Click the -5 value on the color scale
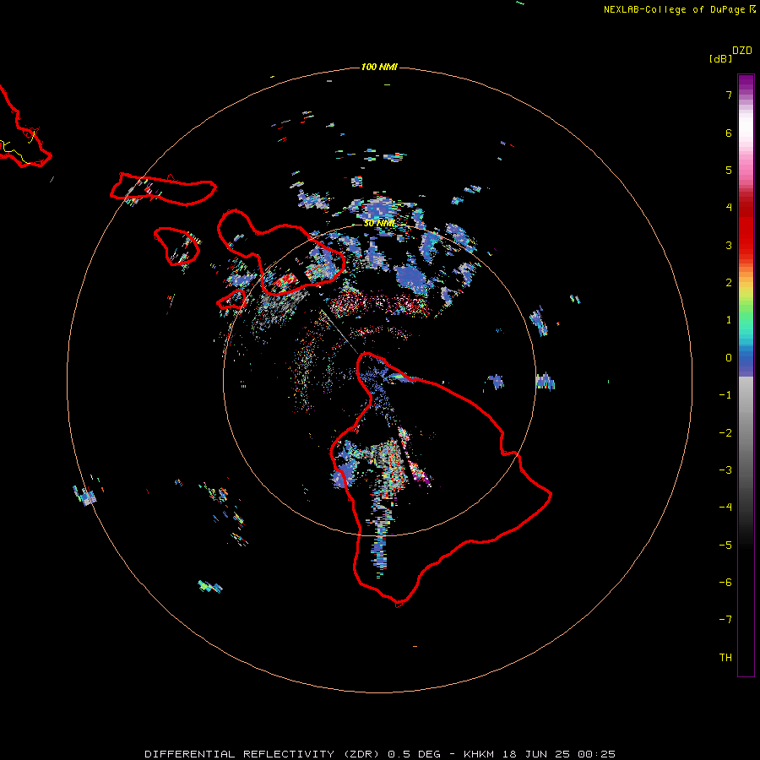 [x=725, y=546]
